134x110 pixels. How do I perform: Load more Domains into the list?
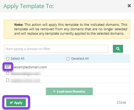coord(69,91)
